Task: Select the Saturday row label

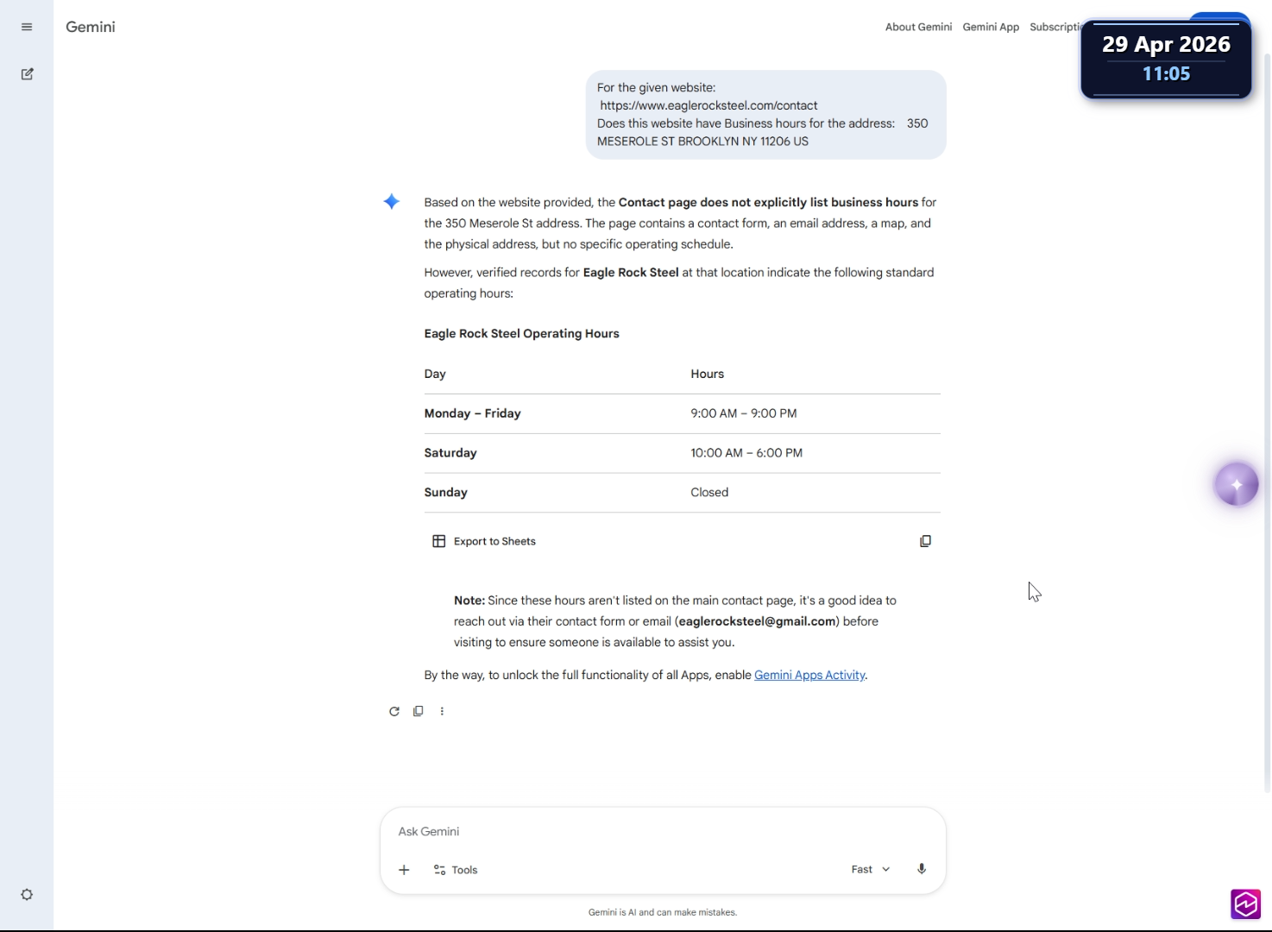Action: (450, 453)
